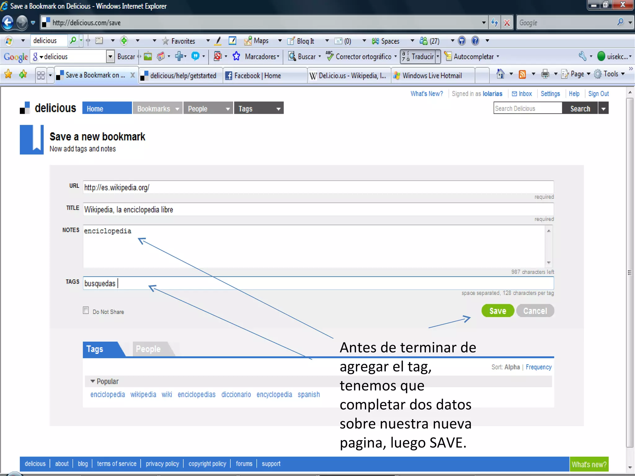The width and height of the screenshot is (635, 476).
Task: Click Google toolbar Marcadores star icon
Action: [x=236, y=56]
